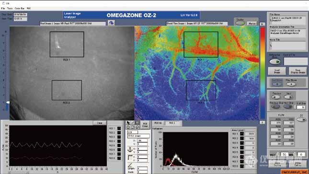Select the arrow pointer ROI tool
Screen dimensions: 309x174
pos(128,123)
